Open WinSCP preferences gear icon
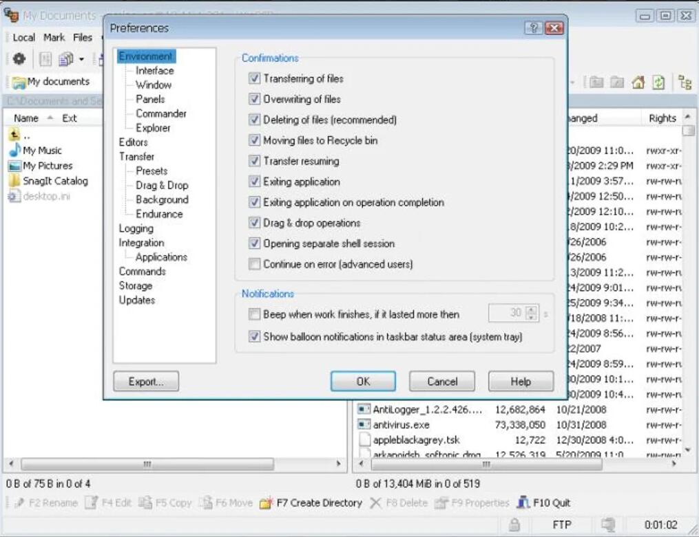The image size is (699, 537). click(19, 59)
